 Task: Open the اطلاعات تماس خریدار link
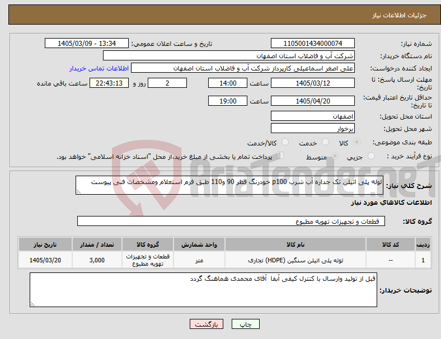coord(99,68)
